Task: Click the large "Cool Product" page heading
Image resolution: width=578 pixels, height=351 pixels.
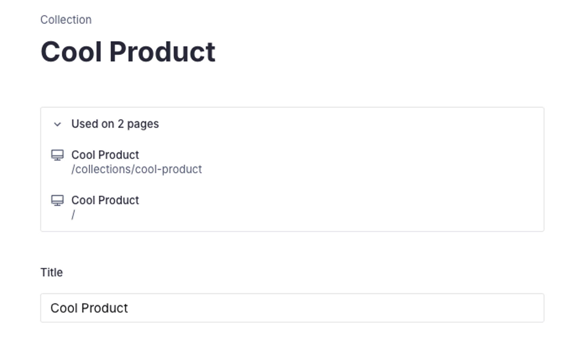Action: (x=128, y=52)
